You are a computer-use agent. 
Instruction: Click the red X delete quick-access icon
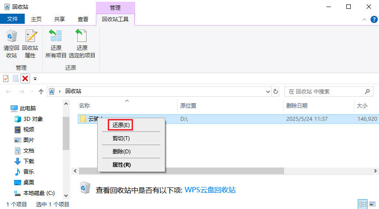(x=25, y=78)
